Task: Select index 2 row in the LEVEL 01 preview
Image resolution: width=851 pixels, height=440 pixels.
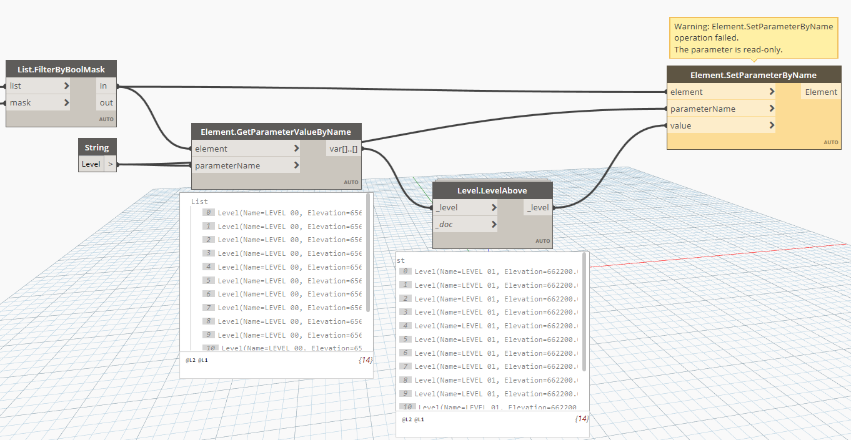Action: point(489,299)
